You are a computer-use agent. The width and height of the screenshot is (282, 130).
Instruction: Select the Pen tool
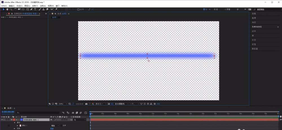point(32,9)
